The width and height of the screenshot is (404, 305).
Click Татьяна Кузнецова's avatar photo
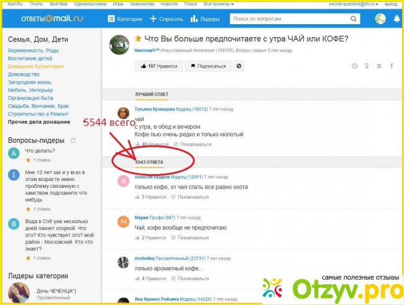[124, 113]
